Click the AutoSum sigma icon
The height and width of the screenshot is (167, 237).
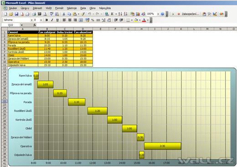(112, 14)
